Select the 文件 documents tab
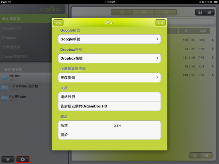Image resolution: width=219 pixels, height=164 pixels. [122, 12]
